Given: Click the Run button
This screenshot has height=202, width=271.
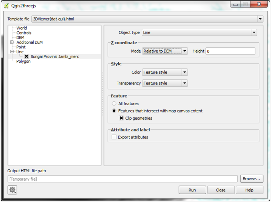Looking at the screenshot, I should point(192,190).
